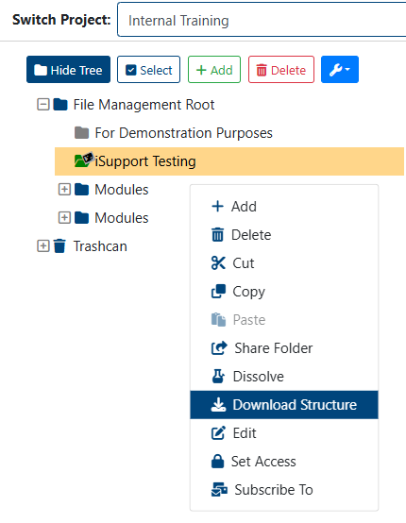Click the Edit pencil icon

(x=218, y=433)
